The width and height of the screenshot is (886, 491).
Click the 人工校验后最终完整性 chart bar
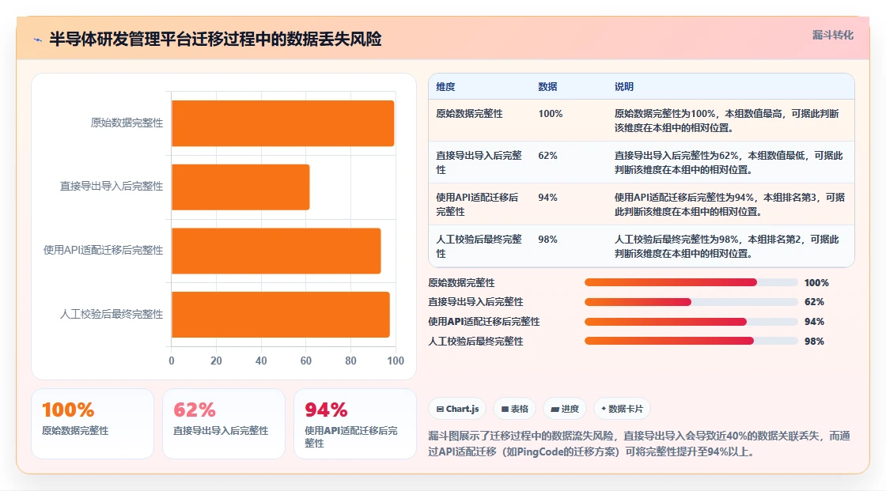click(280, 315)
